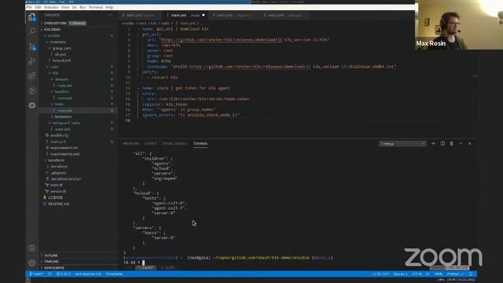The height and width of the screenshot is (283, 503).
Task: Open ansible.cfg file
Action: pos(60,135)
